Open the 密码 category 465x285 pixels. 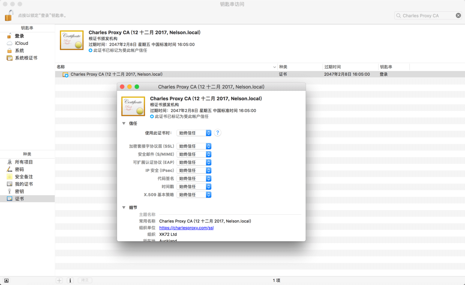[19, 169]
